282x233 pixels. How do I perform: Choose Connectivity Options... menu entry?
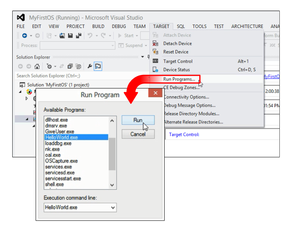(x=213, y=97)
